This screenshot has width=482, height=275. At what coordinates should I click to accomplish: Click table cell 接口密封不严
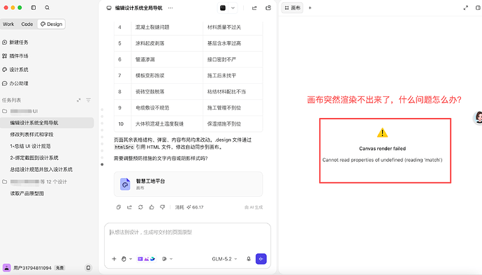pyautogui.click(x=221, y=59)
